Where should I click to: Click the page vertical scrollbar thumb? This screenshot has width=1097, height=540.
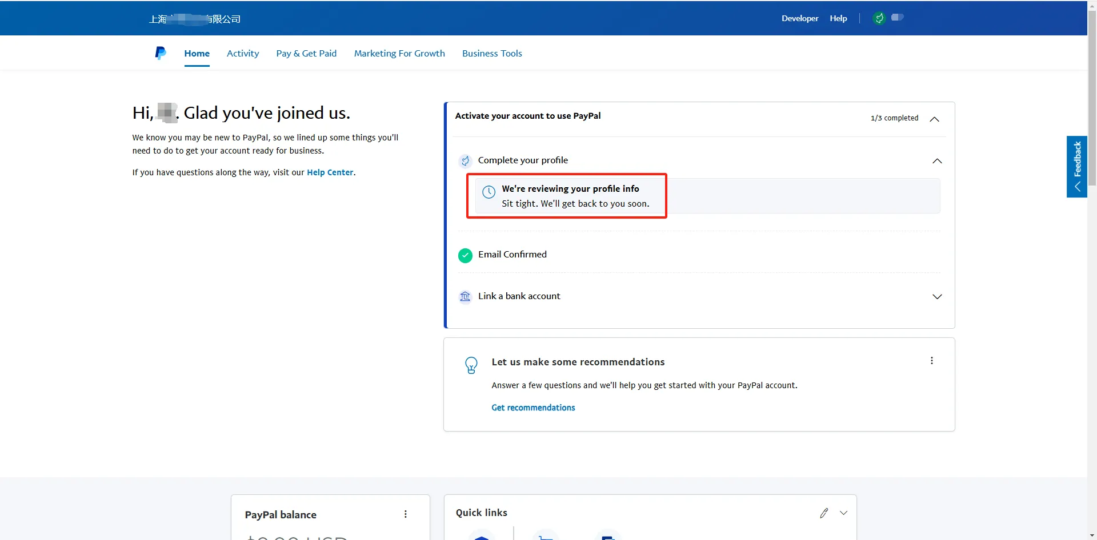point(1092,97)
